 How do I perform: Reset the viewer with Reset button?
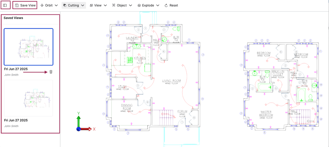pyautogui.click(x=171, y=5)
